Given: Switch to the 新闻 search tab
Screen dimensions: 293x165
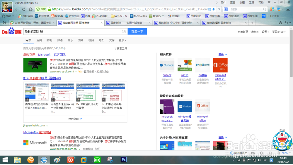Looking at the screenshot, I should tap(39, 40).
